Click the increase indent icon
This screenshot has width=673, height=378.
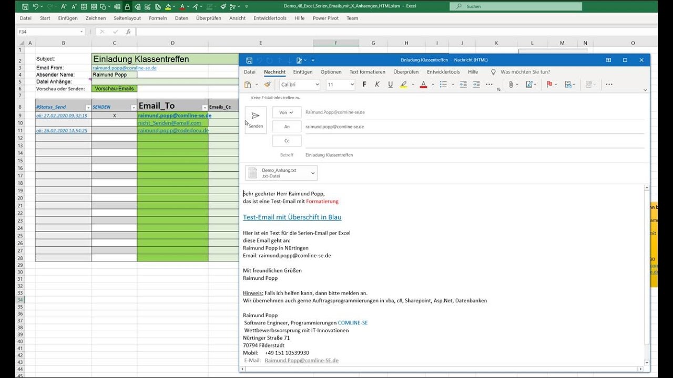click(476, 85)
